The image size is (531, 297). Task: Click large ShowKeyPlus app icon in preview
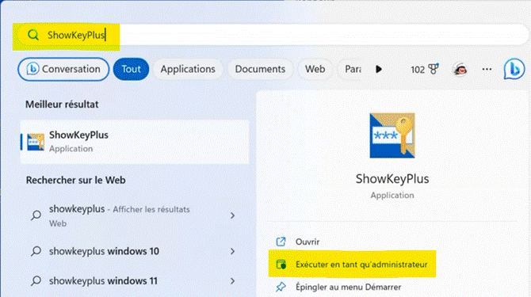pos(392,135)
